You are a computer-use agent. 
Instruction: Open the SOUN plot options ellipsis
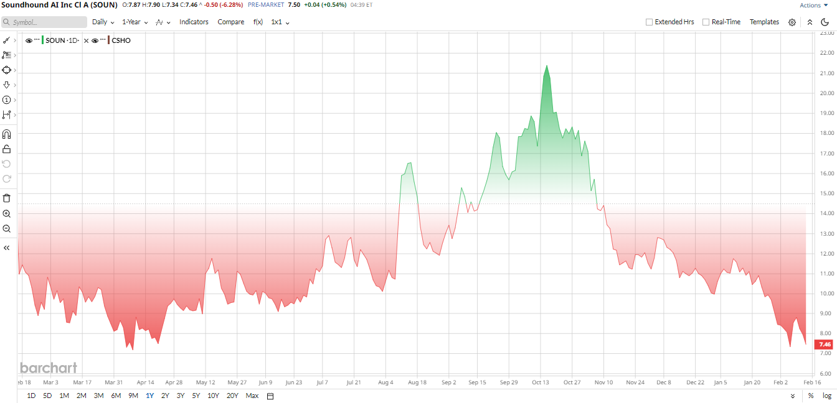pos(37,40)
